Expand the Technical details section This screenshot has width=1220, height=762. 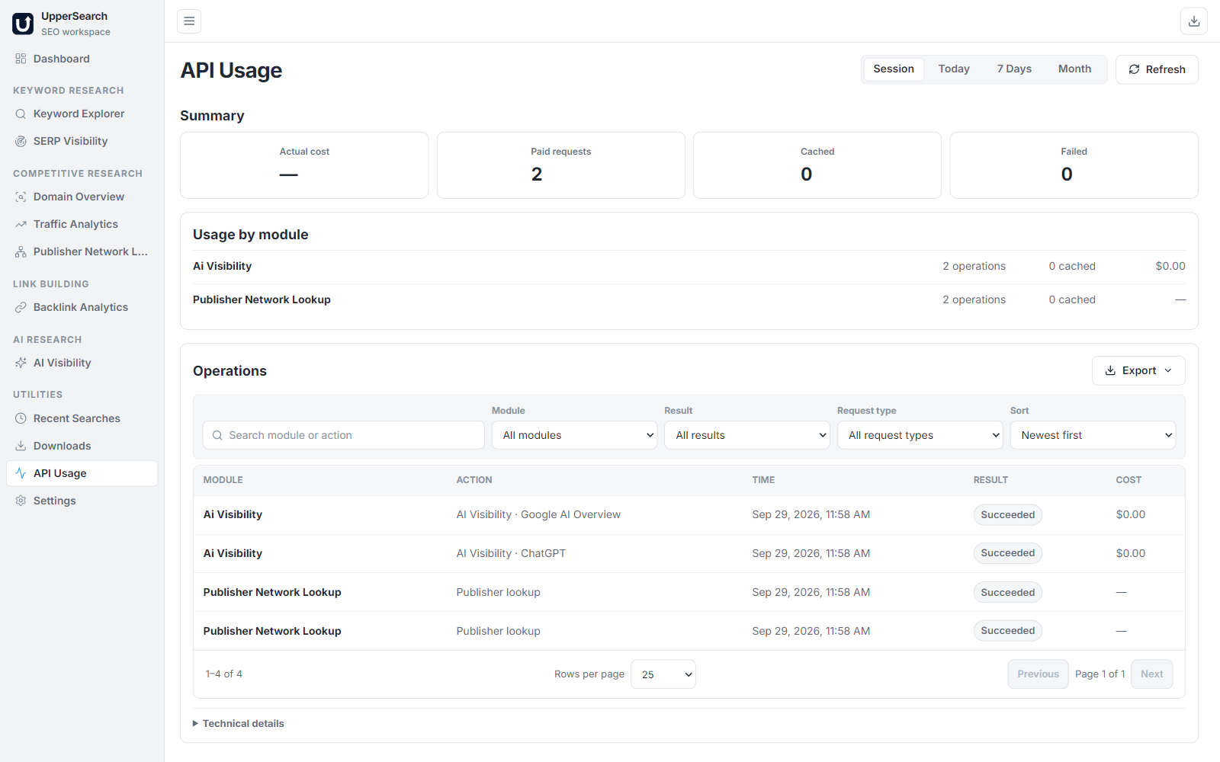point(239,724)
